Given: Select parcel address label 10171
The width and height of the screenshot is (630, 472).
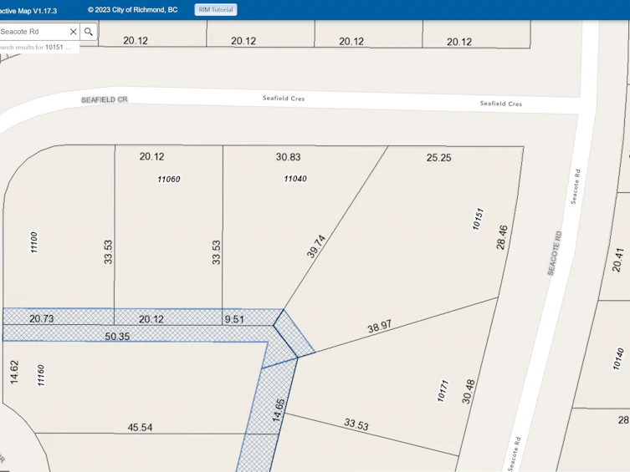Looking at the screenshot, I should pyautogui.click(x=443, y=391).
